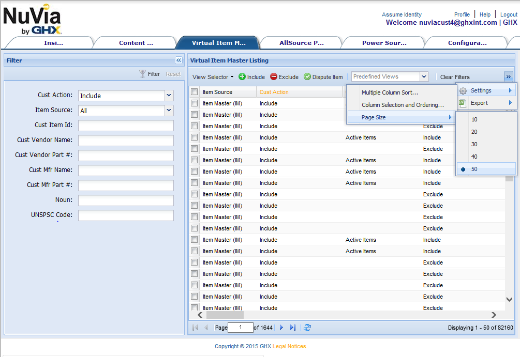Click the vertical scrollbar down arrow
Screen dimensions: 520x357
coord(509,299)
